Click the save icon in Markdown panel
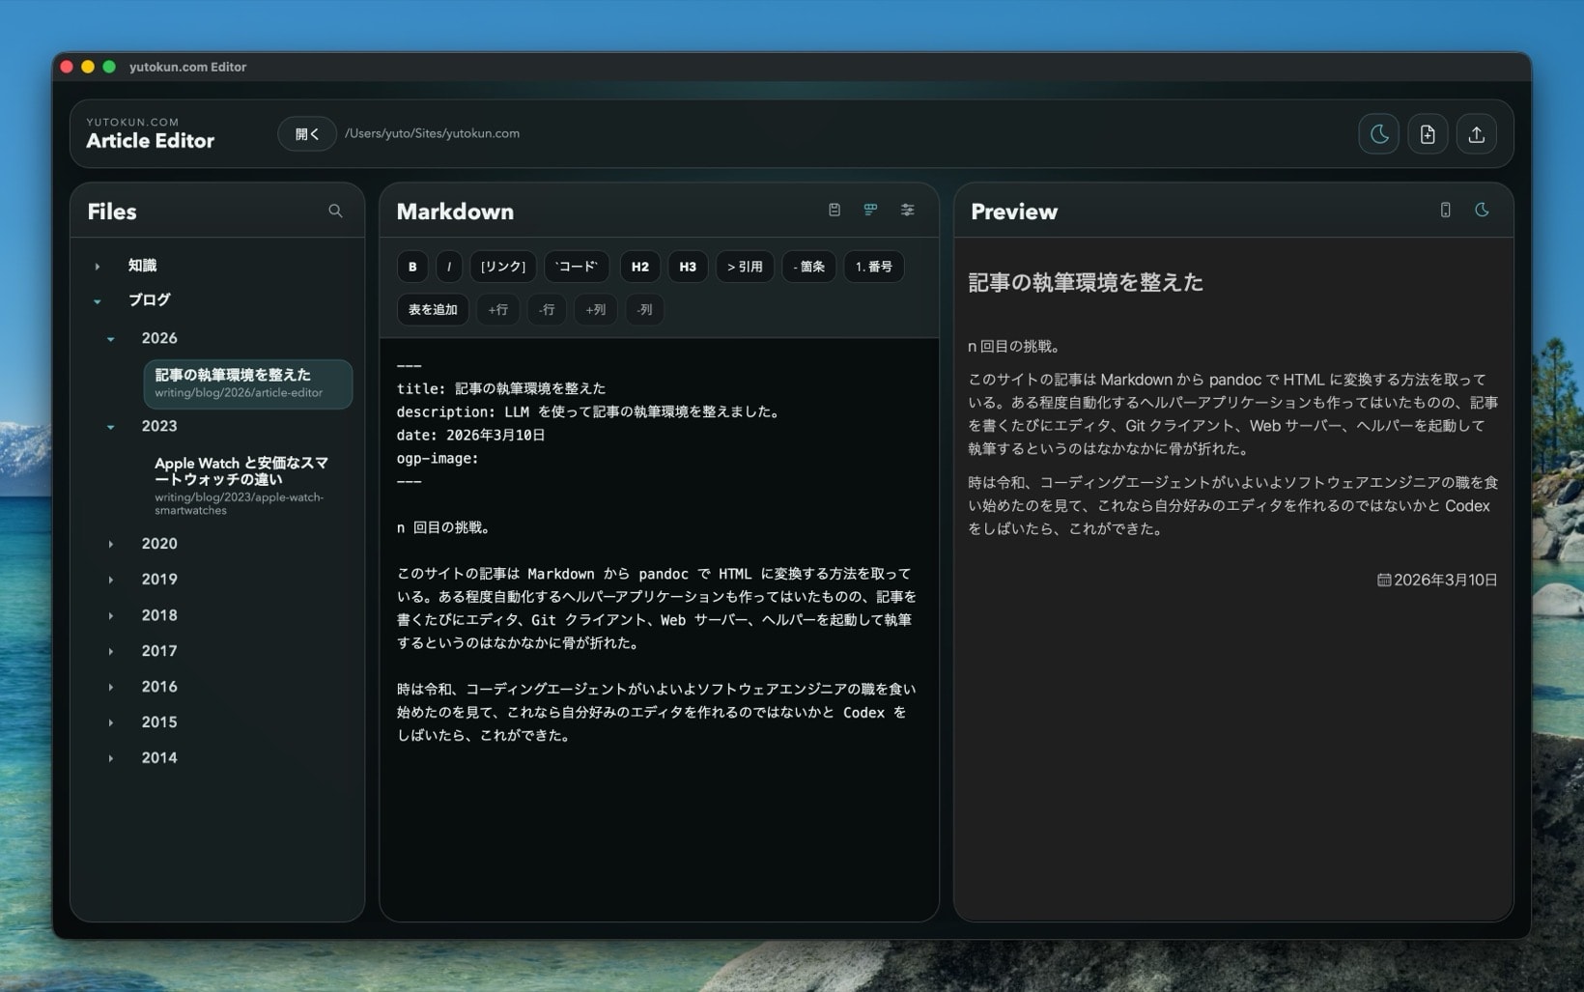The width and height of the screenshot is (1584, 992). pos(834,210)
